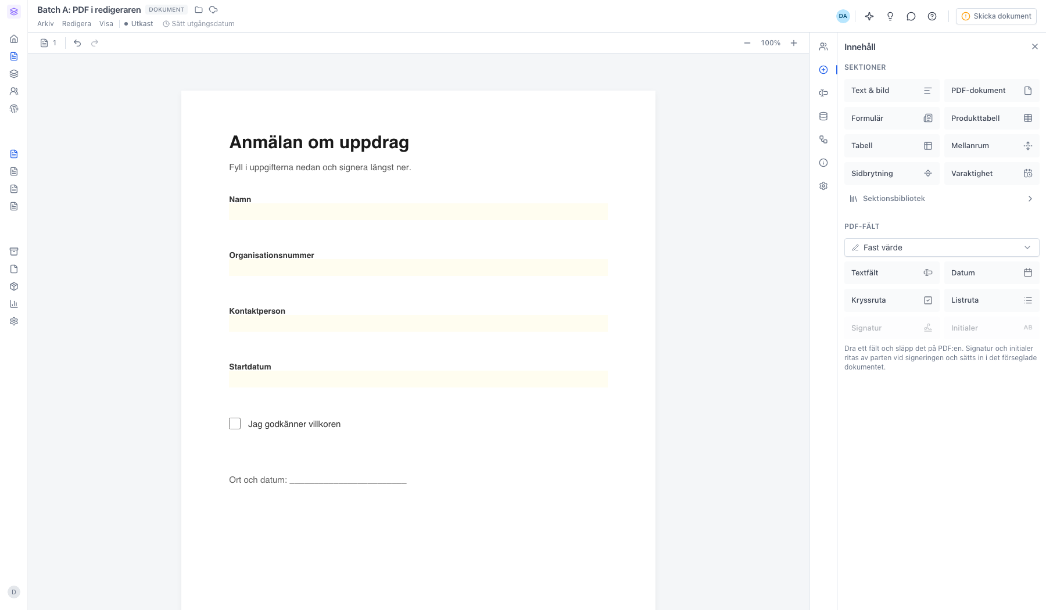Click the redo arrow icon
The image size is (1046, 610).
(x=95, y=43)
